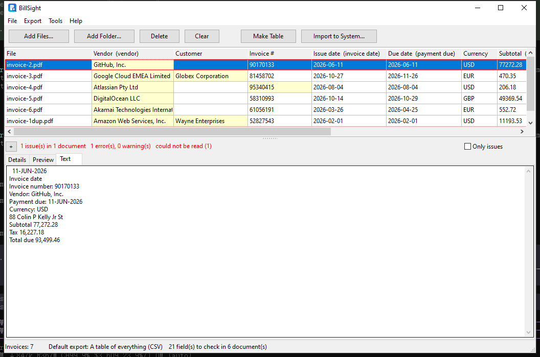Click the Make Table button
Screen dimensions: 540x357
coord(268,36)
